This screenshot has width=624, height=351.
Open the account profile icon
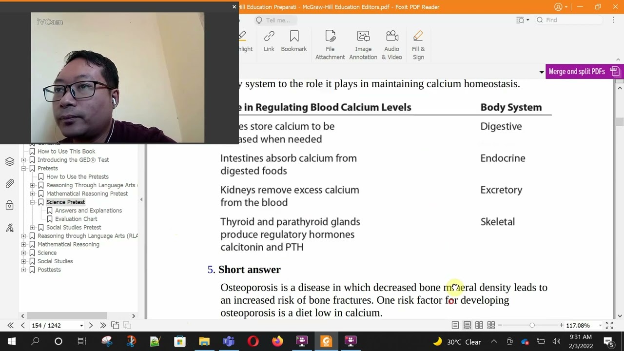coord(558,7)
